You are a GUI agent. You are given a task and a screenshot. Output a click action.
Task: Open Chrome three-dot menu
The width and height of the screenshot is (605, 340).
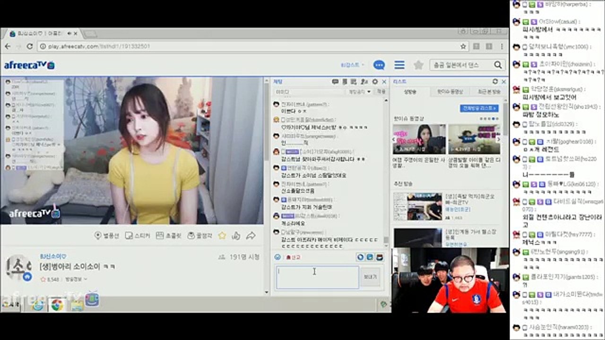click(502, 46)
